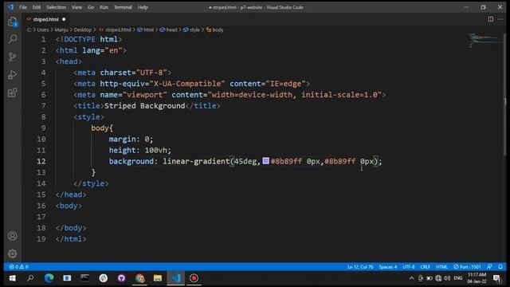Click the CRLF end-of-line status item
510x287 pixels.
(425, 267)
